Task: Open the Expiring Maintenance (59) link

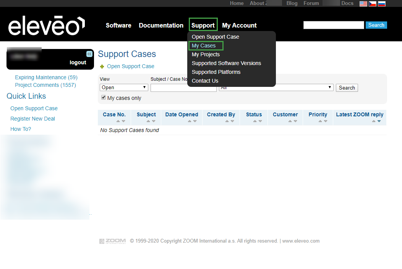Action: coord(46,77)
